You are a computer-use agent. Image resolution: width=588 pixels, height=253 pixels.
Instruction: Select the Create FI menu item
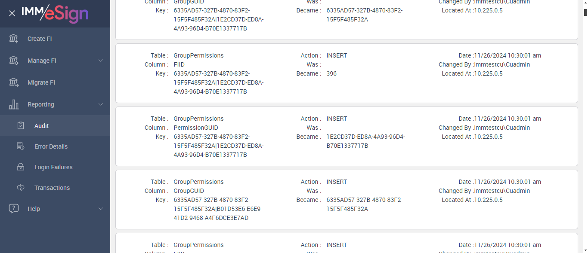[x=40, y=39]
